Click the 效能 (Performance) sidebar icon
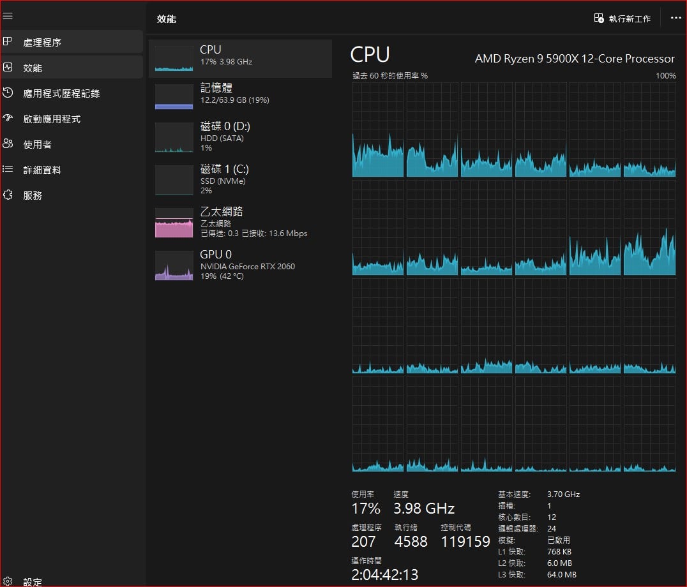Viewport: 687px width, 587px height. (x=8, y=67)
